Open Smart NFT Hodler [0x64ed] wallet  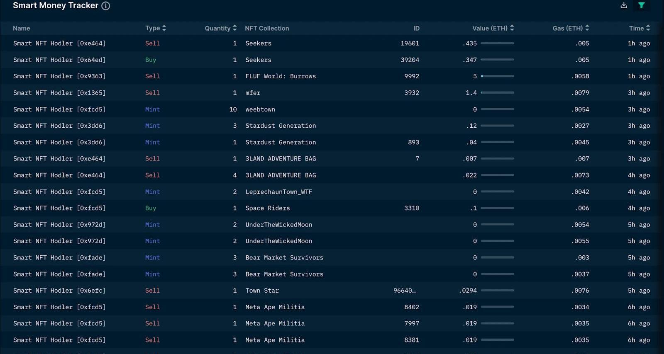59,60
